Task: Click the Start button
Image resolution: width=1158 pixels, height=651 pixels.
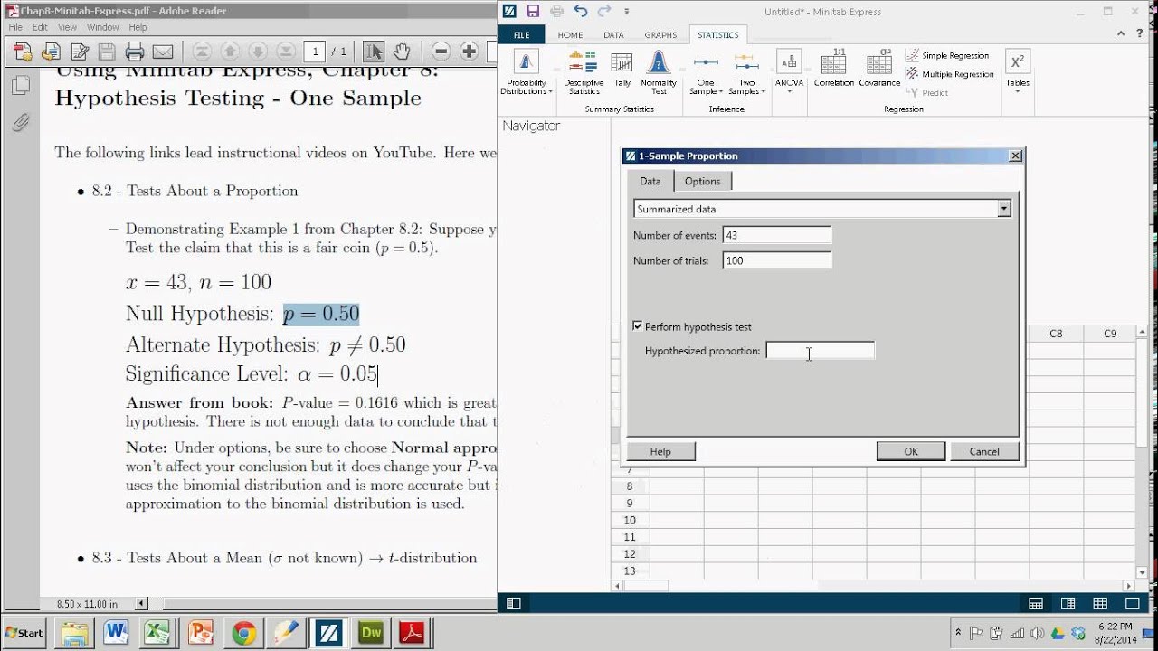Action: pyautogui.click(x=24, y=633)
